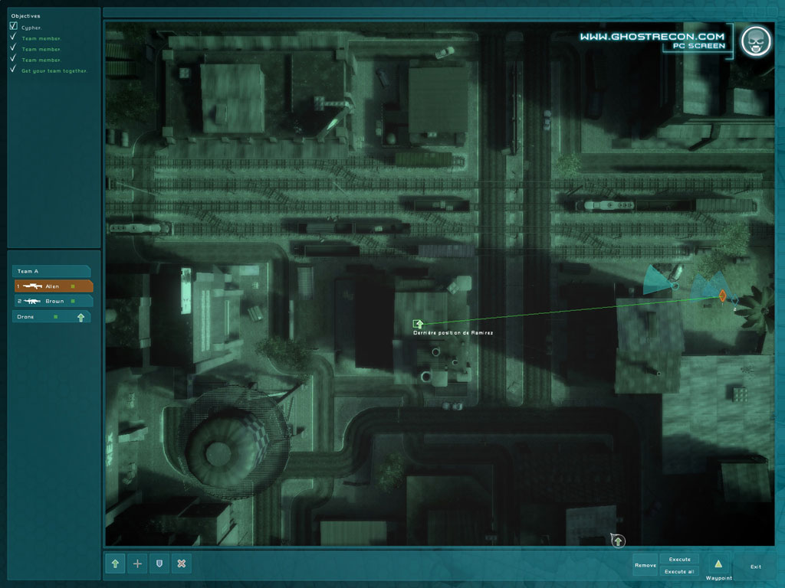Click Allen's rifle weapon icon
The image size is (785, 588).
(33, 286)
